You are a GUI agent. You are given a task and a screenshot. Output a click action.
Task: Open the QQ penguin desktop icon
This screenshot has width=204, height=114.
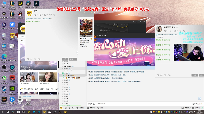[20, 15]
